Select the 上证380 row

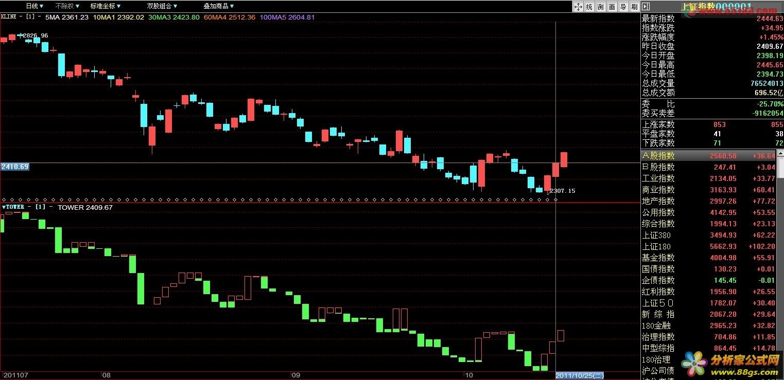tap(708, 235)
